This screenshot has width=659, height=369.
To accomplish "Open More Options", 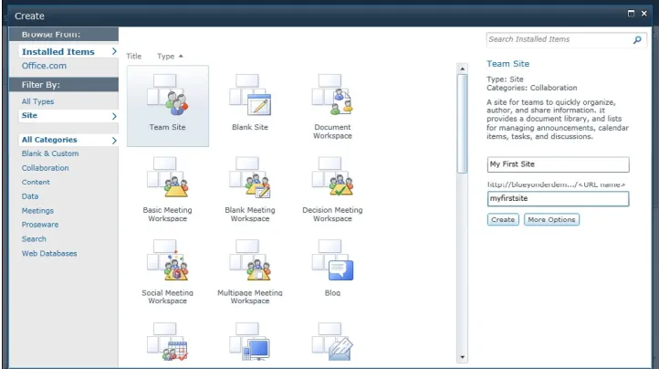I will (x=551, y=219).
